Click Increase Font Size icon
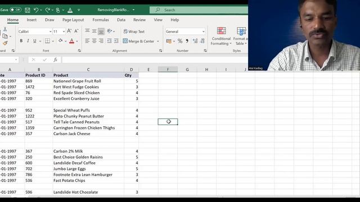Viewport: 360px width, 202px height. pyautogui.click(x=69, y=31)
